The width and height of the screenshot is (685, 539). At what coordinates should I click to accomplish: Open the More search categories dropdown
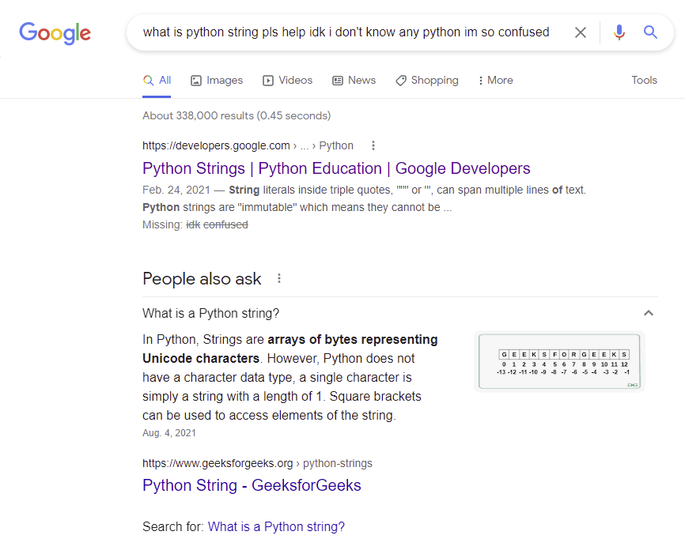[x=495, y=81]
